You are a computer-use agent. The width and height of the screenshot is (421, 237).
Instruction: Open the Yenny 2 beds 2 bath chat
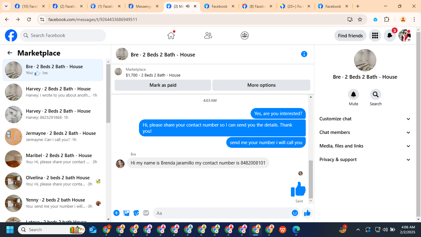(53, 203)
